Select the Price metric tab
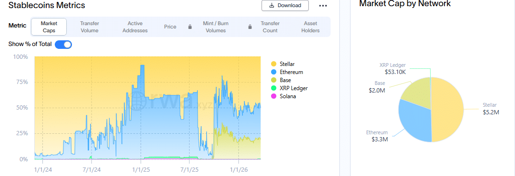515x176 pixels. point(170,27)
